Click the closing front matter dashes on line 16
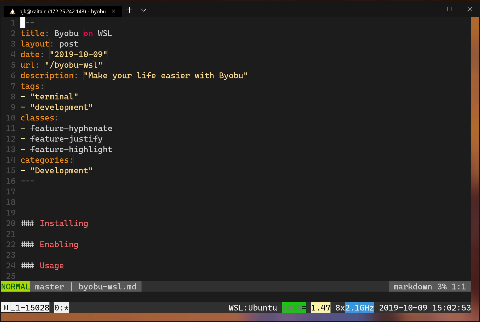Screen dimensions: 480x322 point(28,181)
